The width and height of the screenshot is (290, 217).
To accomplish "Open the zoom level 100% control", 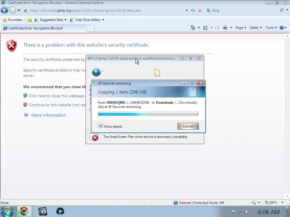I will pyautogui.click(x=271, y=203).
